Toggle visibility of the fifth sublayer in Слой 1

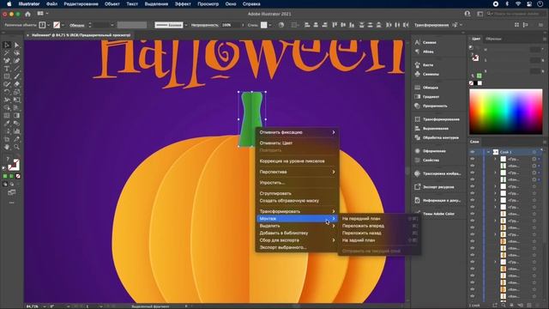(473, 186)
